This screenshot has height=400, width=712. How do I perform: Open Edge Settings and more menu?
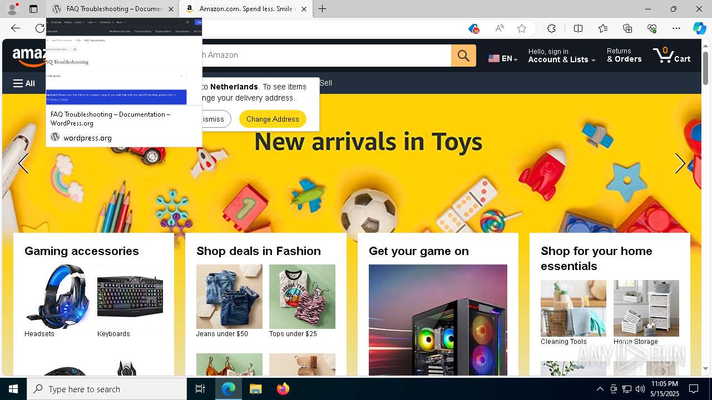[676, 28]
